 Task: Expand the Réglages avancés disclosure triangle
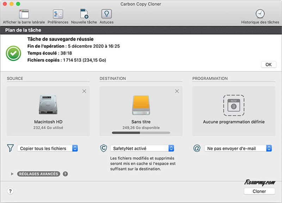pos(12,174)
